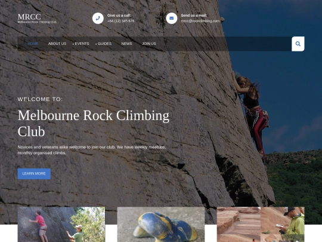Viewport: 322px width, 242px height.
Task: Click the MRCC site logo
Action: tap(29, 17)
